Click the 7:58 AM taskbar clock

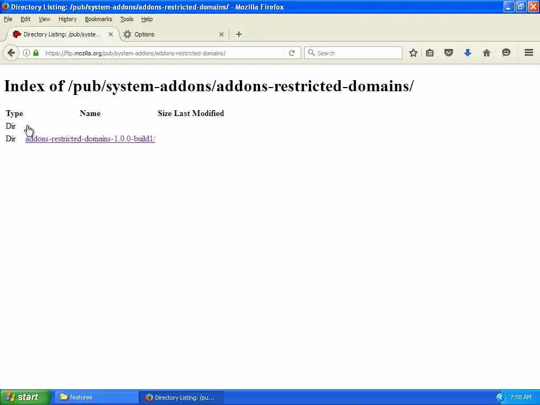click(520, 398)
